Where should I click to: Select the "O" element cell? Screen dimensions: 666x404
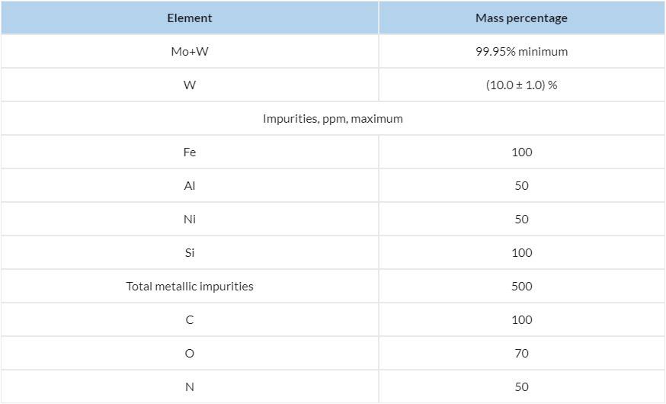(x=190, y=354)
